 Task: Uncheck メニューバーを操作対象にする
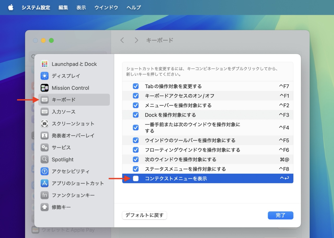(x=136, y=105)
